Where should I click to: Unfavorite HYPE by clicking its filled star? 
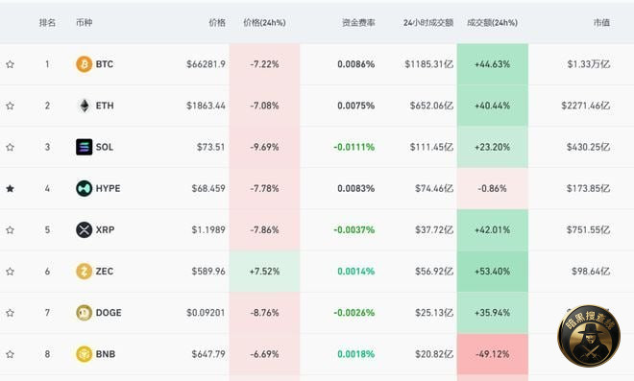tap(11, 189)
